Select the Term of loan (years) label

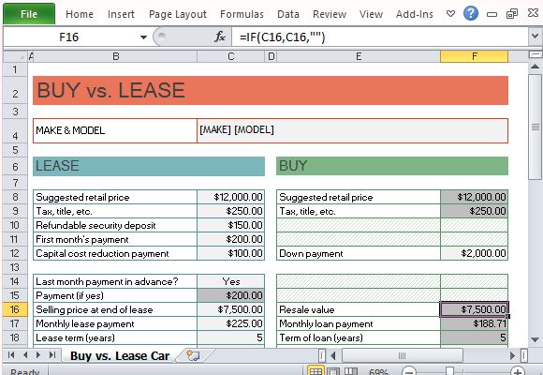(x=359, y=337)
